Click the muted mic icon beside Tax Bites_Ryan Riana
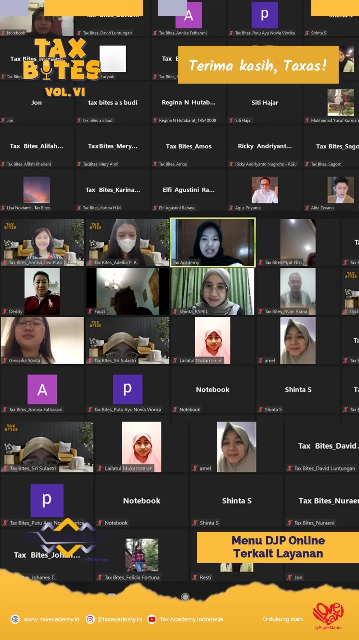Viewport: 359px width, 640px height. (x=260, y=311)
